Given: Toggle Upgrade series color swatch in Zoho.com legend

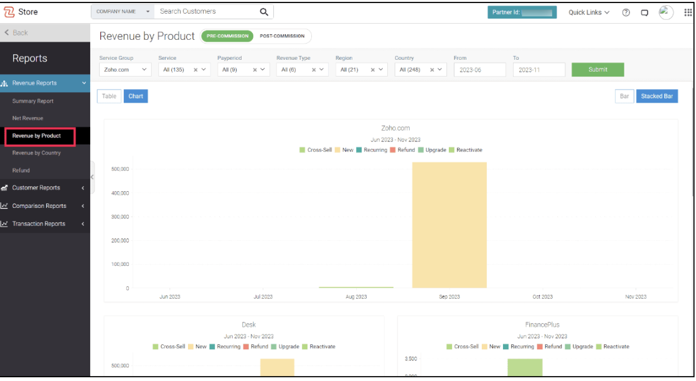Looking at the screenshot, I should pyautogui.click(x=421, y=150).
